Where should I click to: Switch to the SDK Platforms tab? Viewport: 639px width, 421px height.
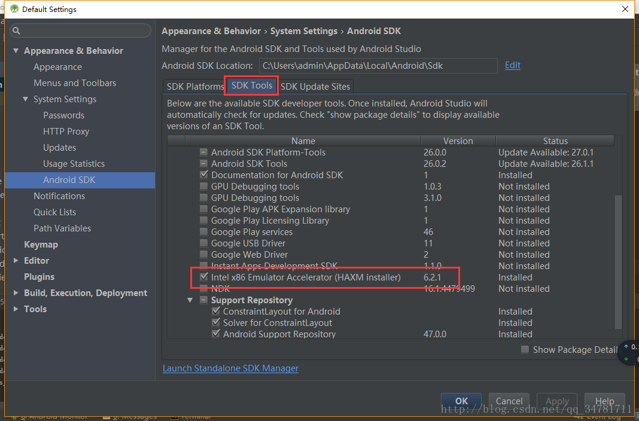194,86
